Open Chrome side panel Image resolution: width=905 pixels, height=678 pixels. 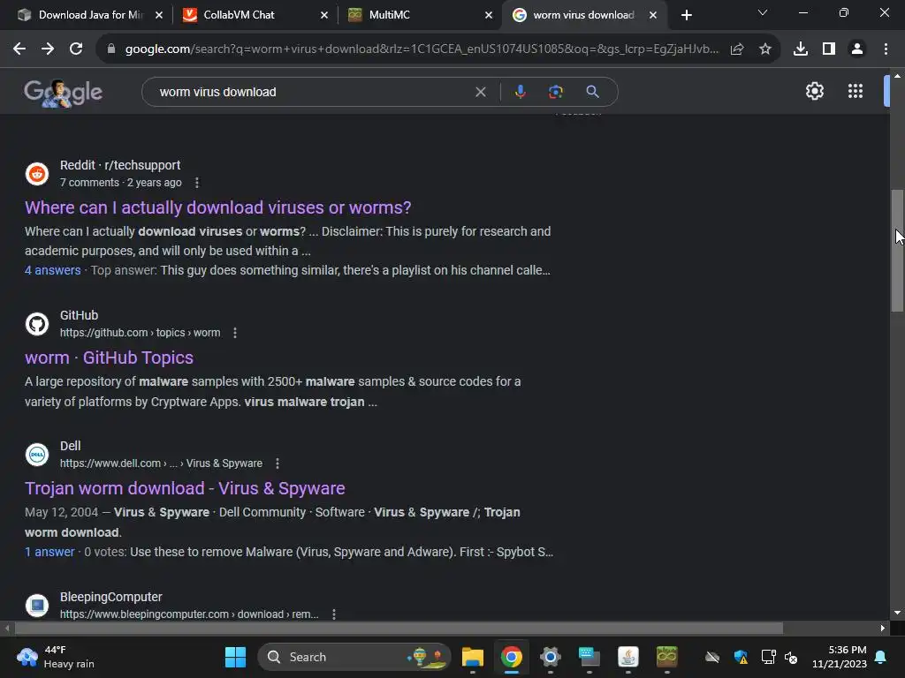pos(829,49)
